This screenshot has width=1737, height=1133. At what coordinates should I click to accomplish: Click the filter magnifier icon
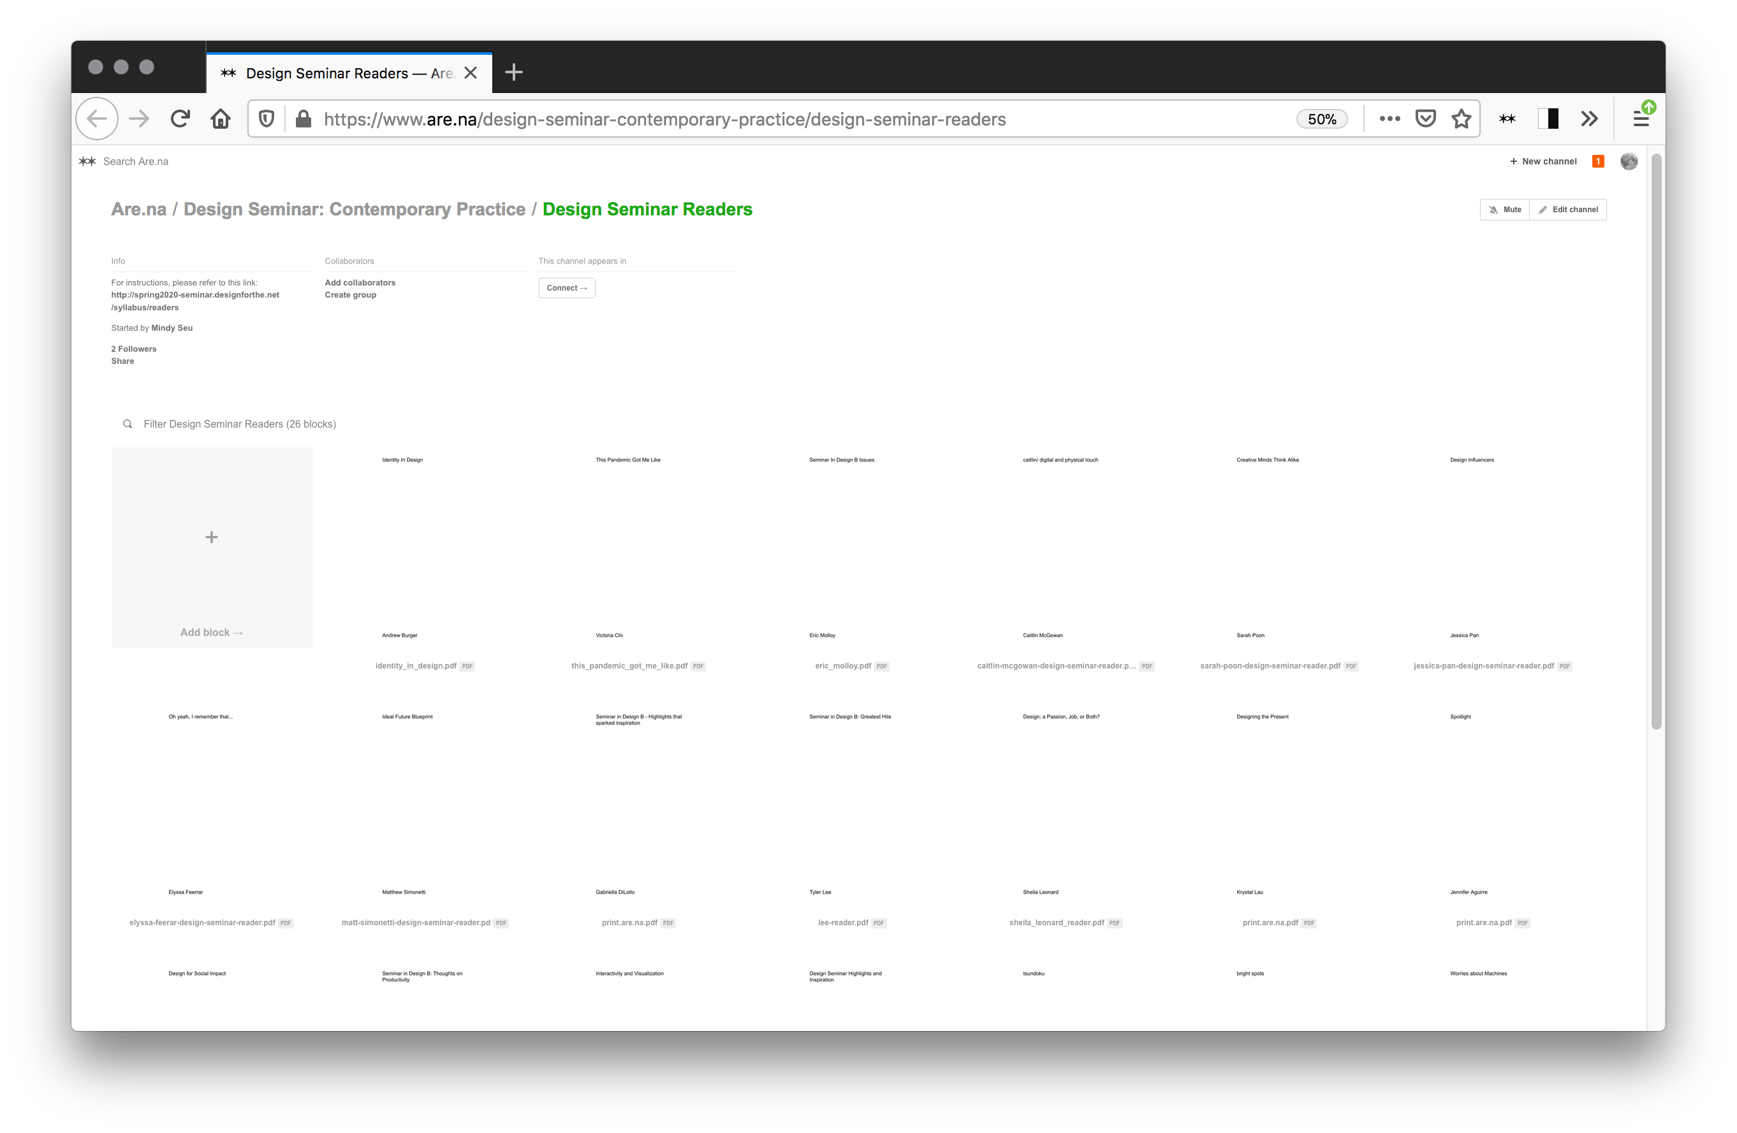coord(128,424)
